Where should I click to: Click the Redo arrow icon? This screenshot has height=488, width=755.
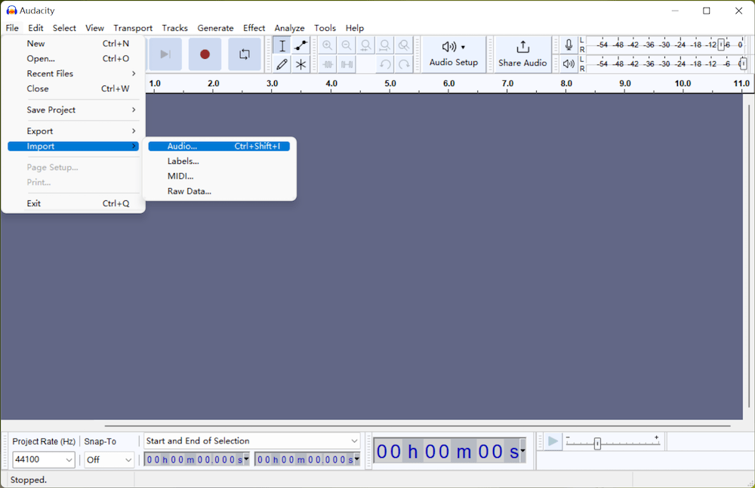tap(404, 64)
